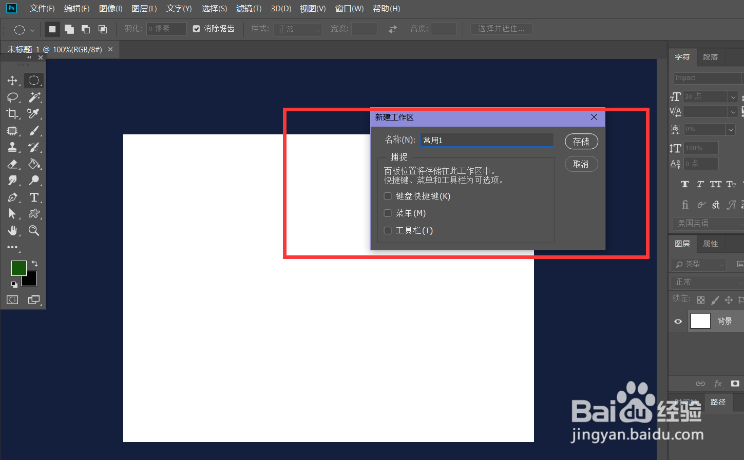Hide the 背景 layer with eye icon
Viewport: 744px width, 460px height.
coord(678,321)
